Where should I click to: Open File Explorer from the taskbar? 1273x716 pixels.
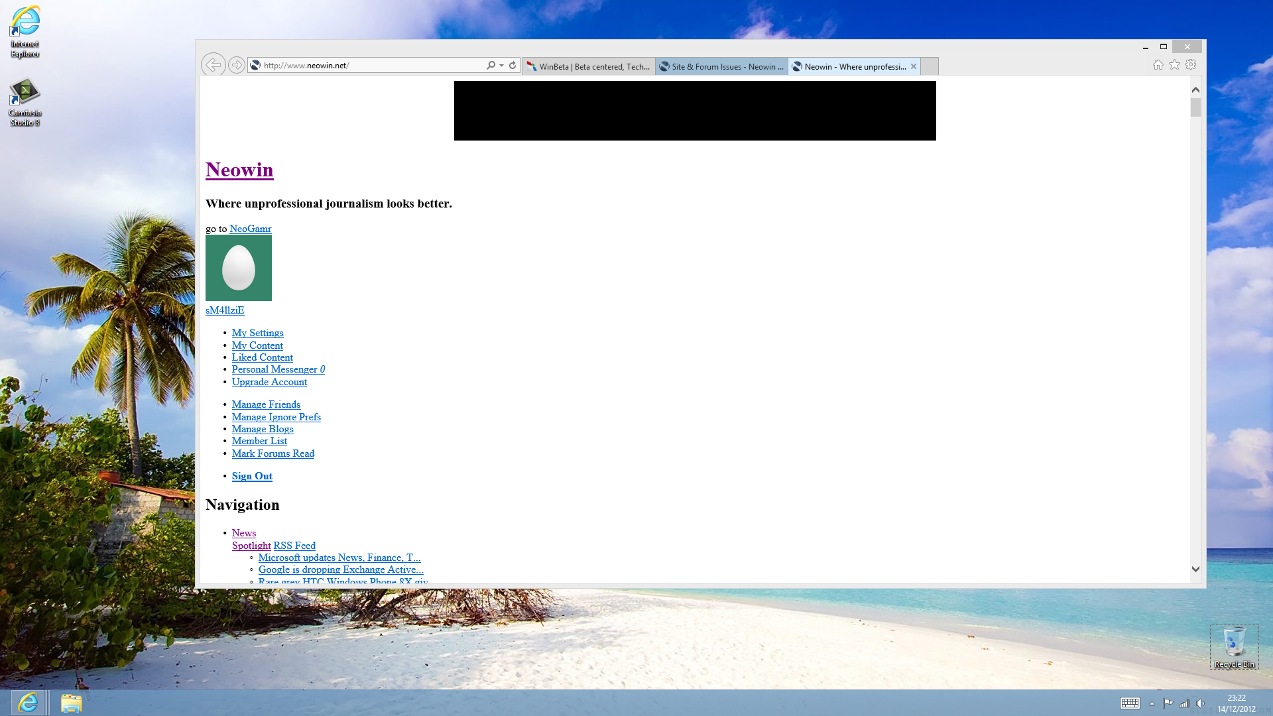click(71, 703)
